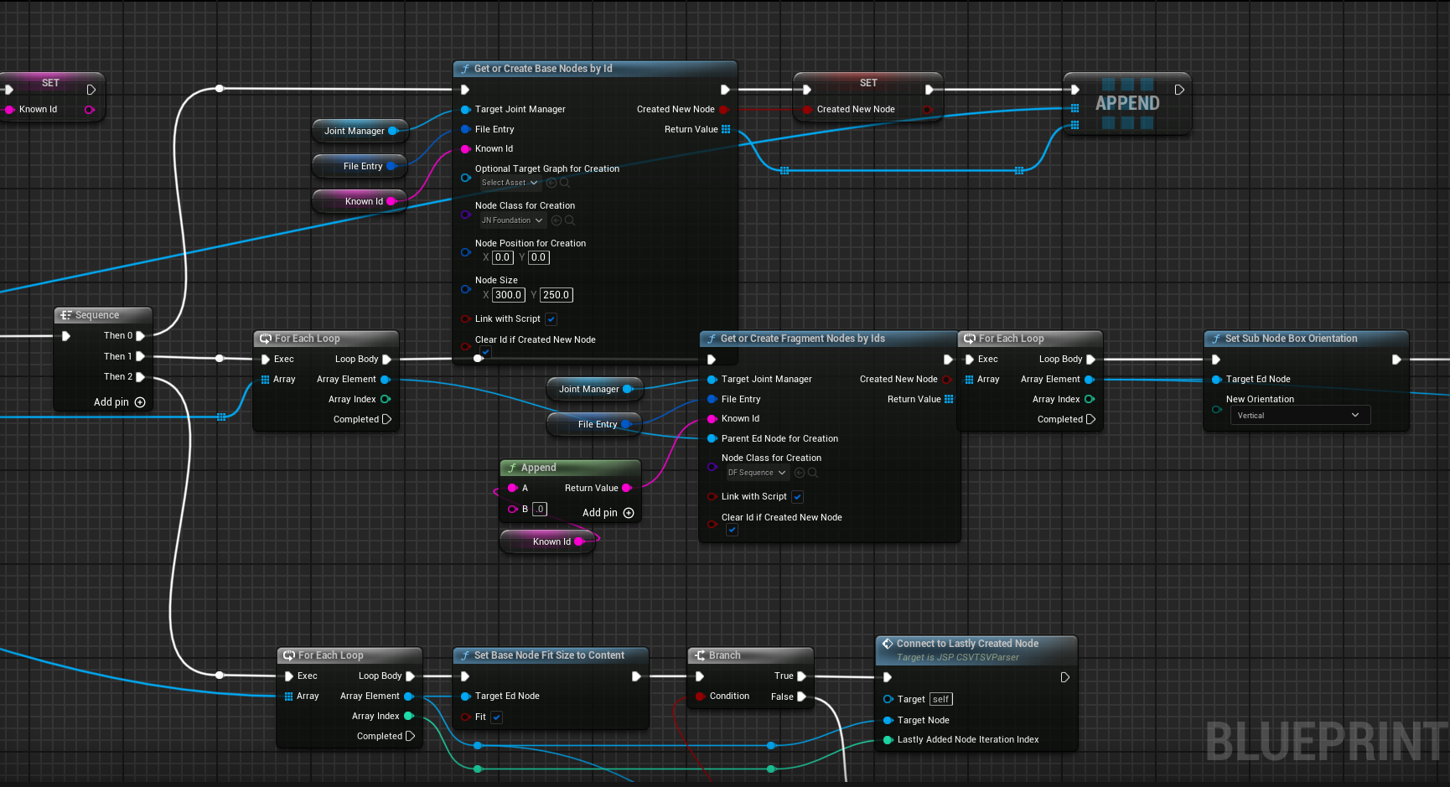Open the Select Asset dropdown
Screen dimensions: 1450x787
pyautogui.click(x=510, y=183)
